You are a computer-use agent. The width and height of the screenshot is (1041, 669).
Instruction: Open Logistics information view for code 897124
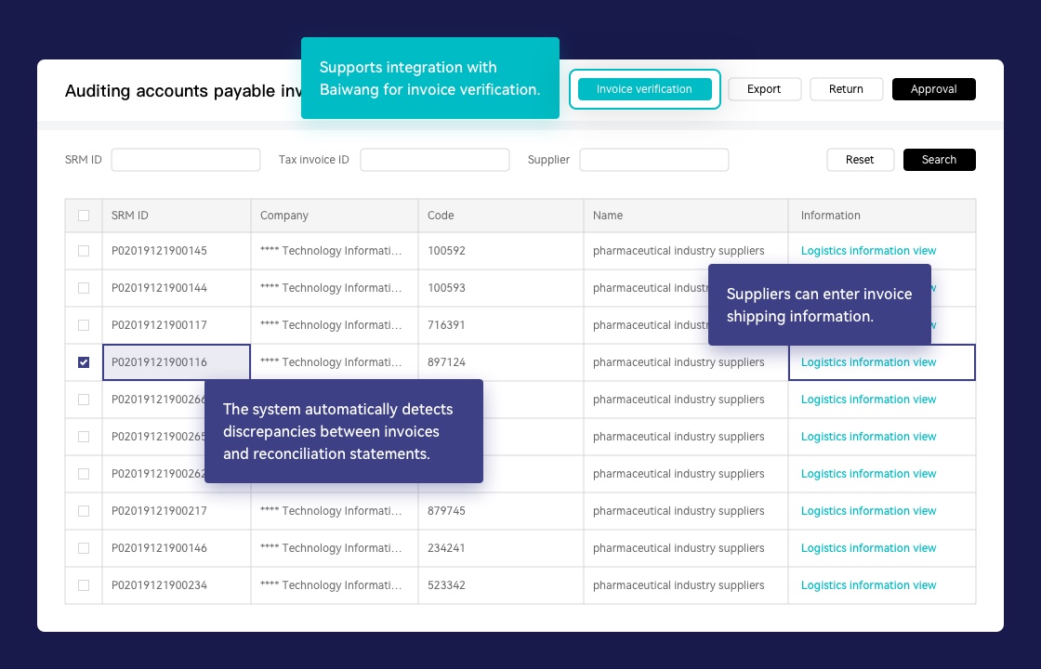point(868,362)
